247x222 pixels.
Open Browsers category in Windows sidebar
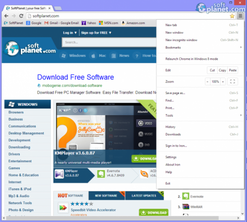point(16,112)
